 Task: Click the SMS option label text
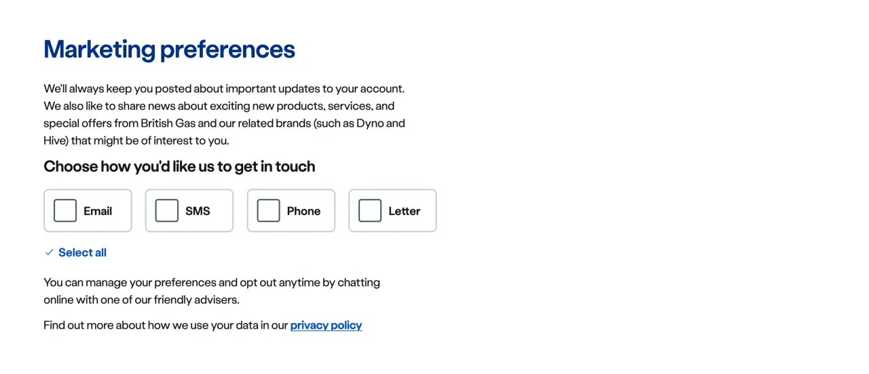(x=198, y=211)
